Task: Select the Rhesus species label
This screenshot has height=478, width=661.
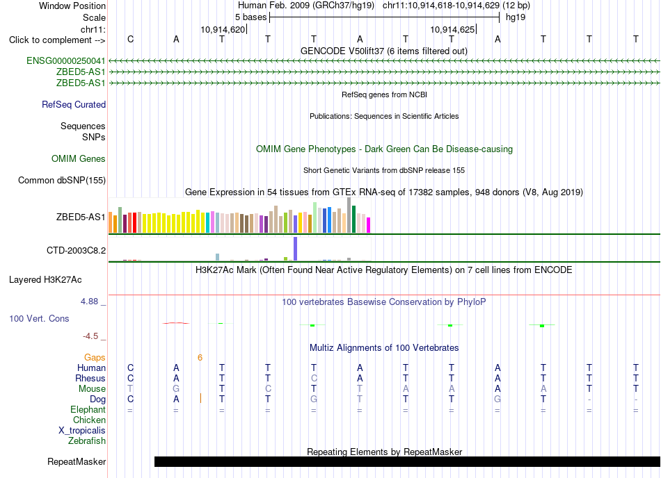Action: tap(90, 378)
